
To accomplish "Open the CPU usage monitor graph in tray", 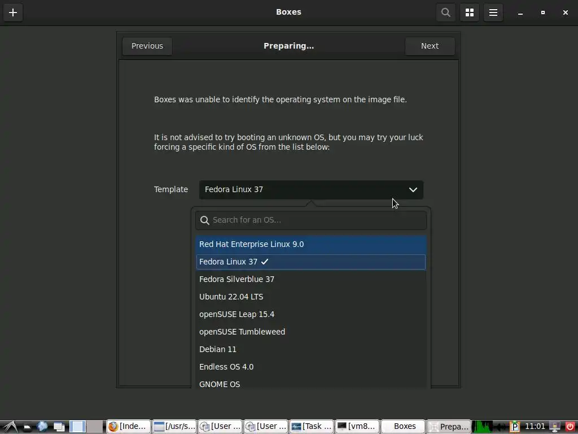I will [483, 427].
